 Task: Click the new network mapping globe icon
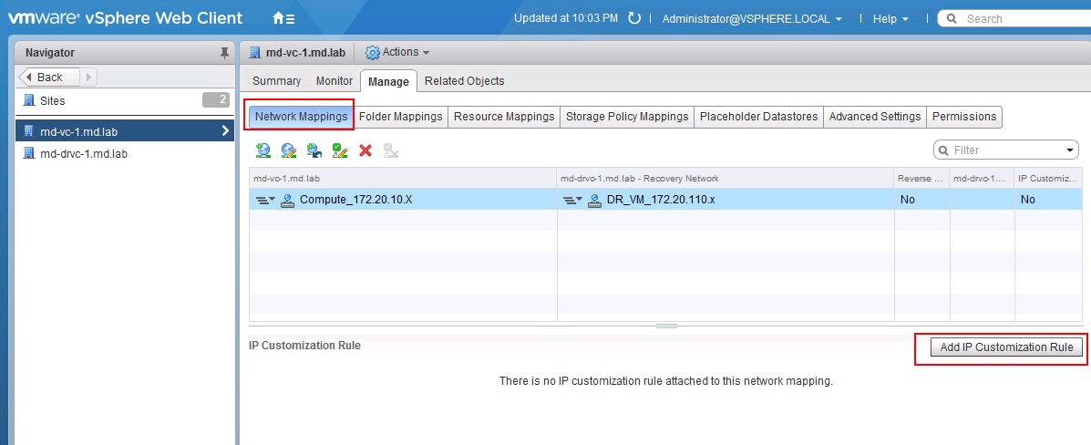(x=263, y=150)
